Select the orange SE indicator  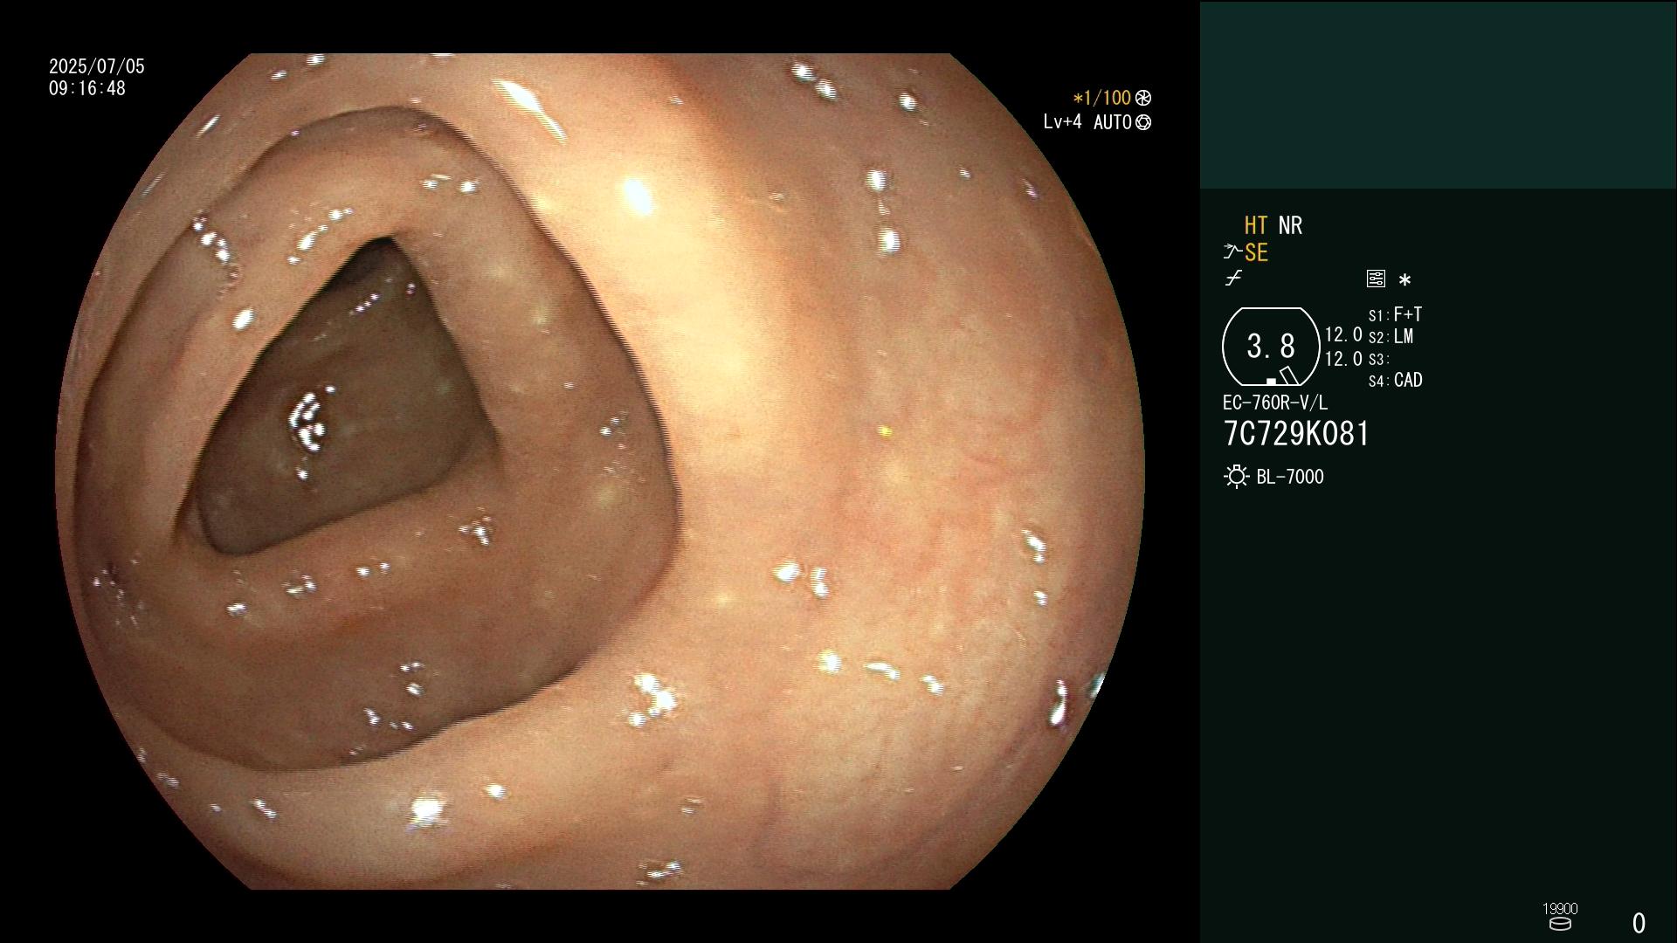1256,252
